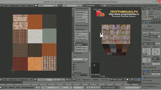
Task: Open the Изображение menu in UV editor
Action: (23, 79)
